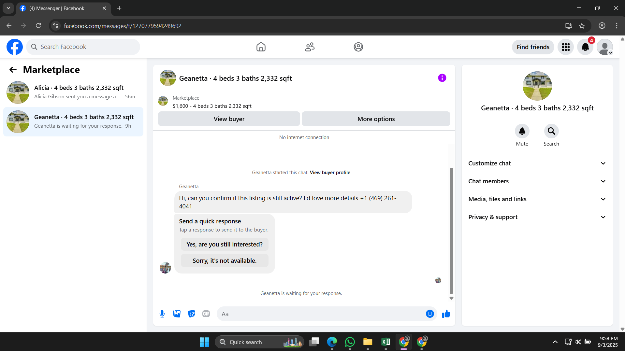
Task: Expand the Privacy & support section
Action: [x=537, y=217]
